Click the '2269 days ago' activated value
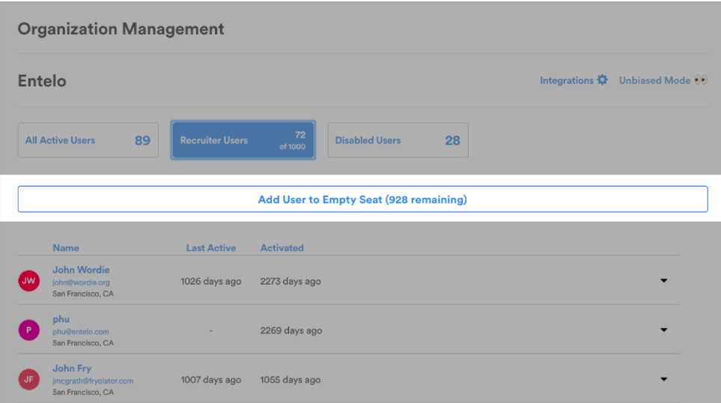721x403 pixels. point(291,330)
